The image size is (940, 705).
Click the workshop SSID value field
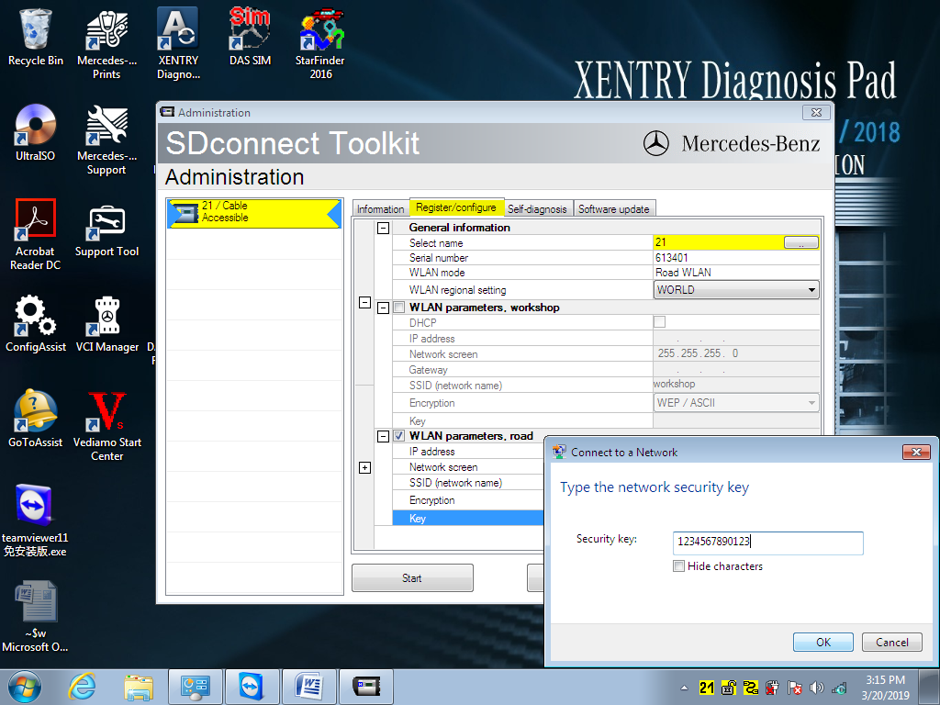(736, 385)
